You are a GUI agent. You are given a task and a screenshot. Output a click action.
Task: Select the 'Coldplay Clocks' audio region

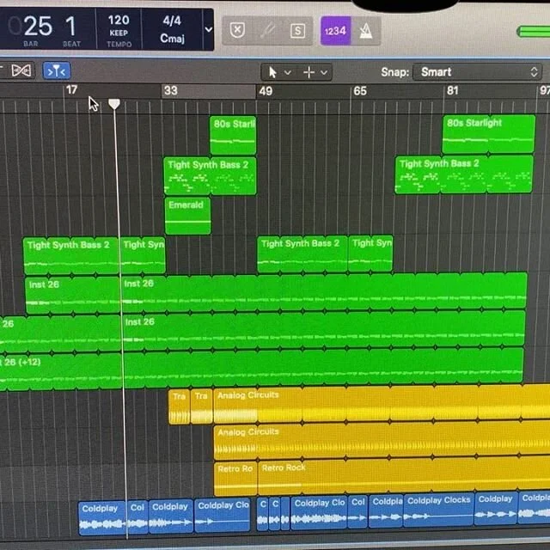(438, 510)
